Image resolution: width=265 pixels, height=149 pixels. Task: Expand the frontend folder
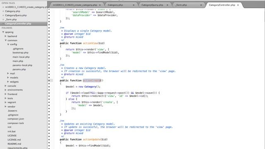pyautogui.click(x=5, y=94)
